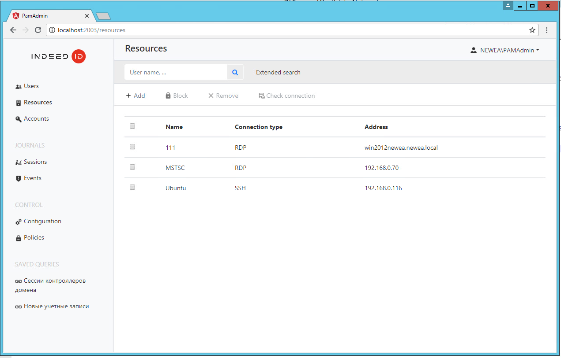Select Resources in the sidebar menu
The width and height of the screenshot is (561, 358).
38,103
